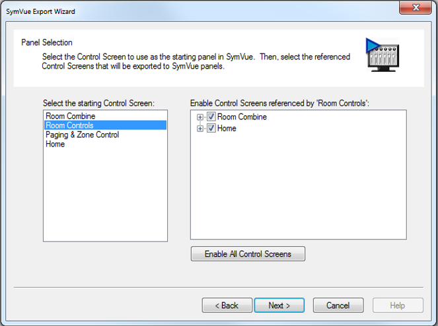Expand the Home tree node
Screen dimensions: 438x326
[200, 129]
